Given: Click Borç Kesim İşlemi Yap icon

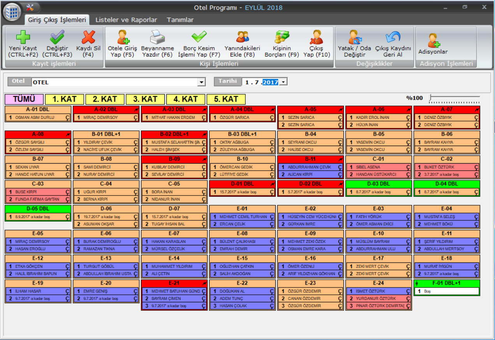Looking at the screenshot, I should coord(199,38).
